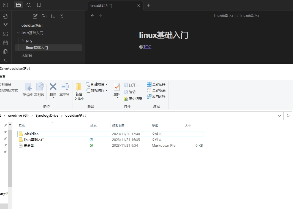Expand the address bar history dropdown
This screenshot has height=209, width=293.
pyautogui.click(x=280, y=116)
